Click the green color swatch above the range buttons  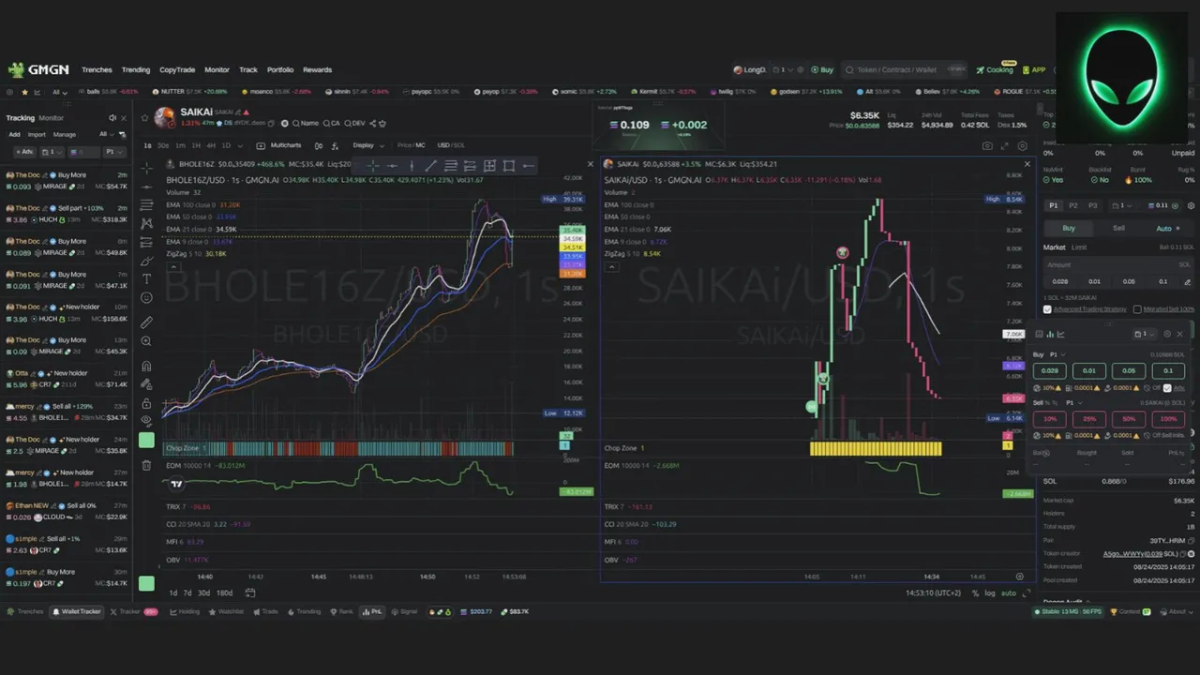pyautogui.click(x=146, y=583)
